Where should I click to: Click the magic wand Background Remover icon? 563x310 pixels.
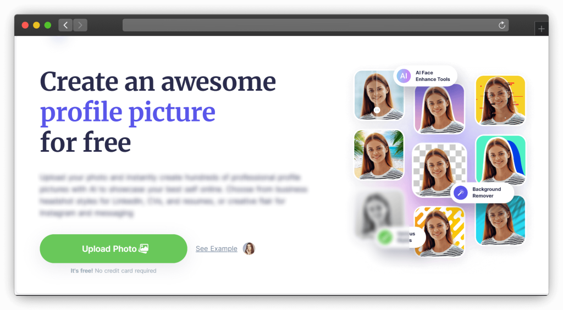(x=461, y=192)
